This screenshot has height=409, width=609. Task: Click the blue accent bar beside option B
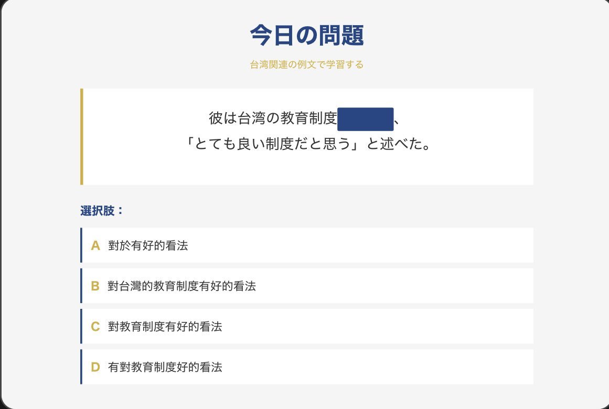click(x=81, y=286)
